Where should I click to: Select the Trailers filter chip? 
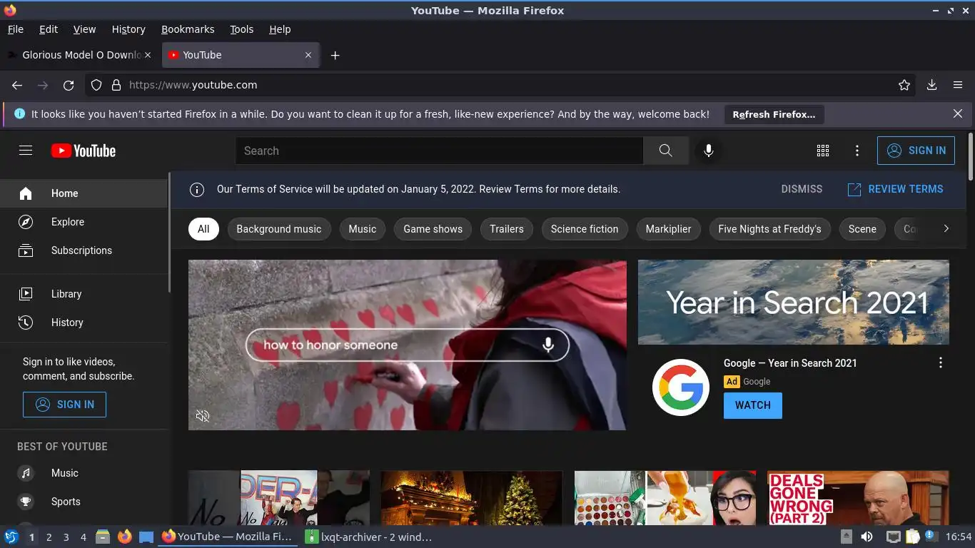(x=507, y=229)
